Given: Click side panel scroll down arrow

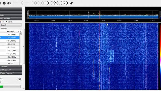Looking at the screenshot, I should (x=24, y=88).
